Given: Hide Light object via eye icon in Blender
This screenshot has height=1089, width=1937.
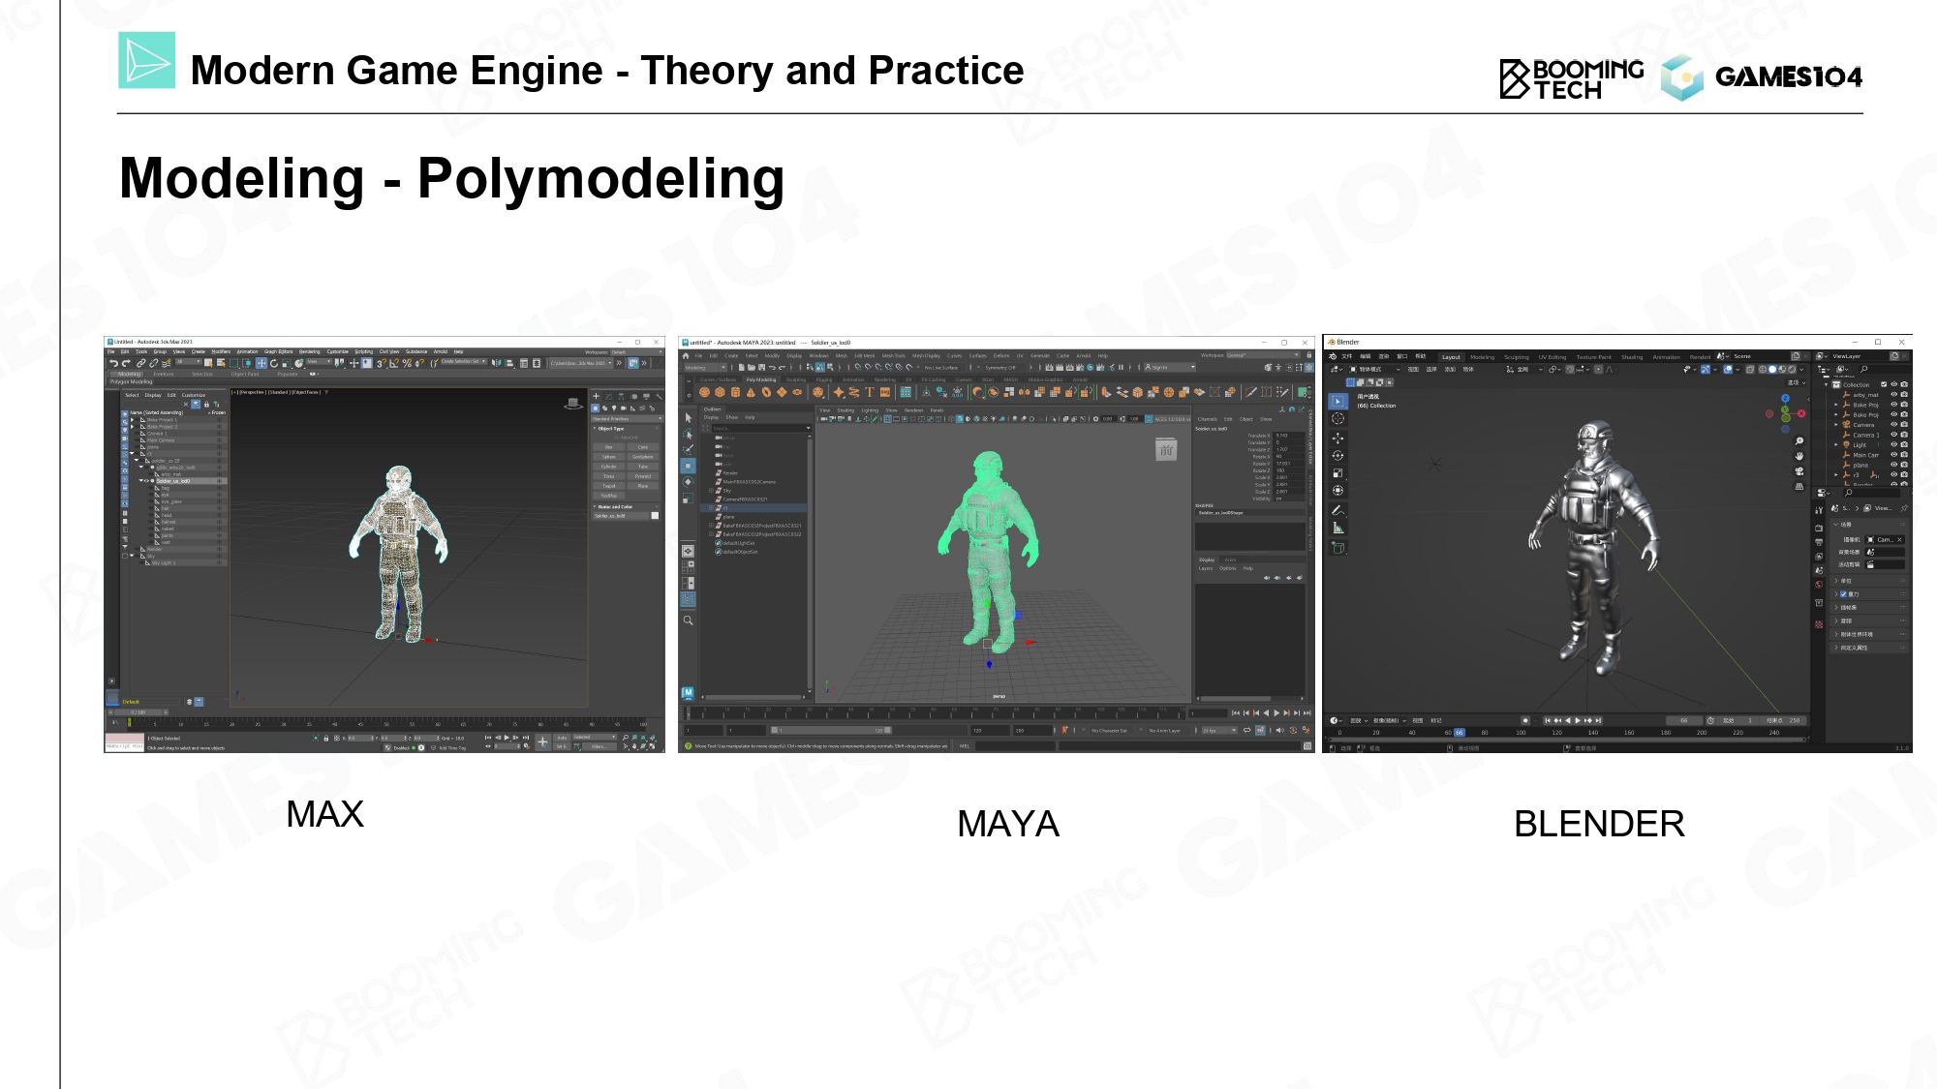Looking at the screenshot, I should (x=1894, y=444).
